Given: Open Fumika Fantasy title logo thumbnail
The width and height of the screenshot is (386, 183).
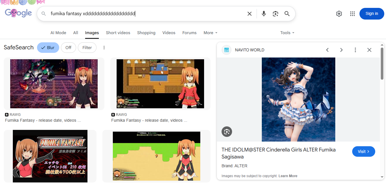Looking at the screenshot, I should (50, 156).
